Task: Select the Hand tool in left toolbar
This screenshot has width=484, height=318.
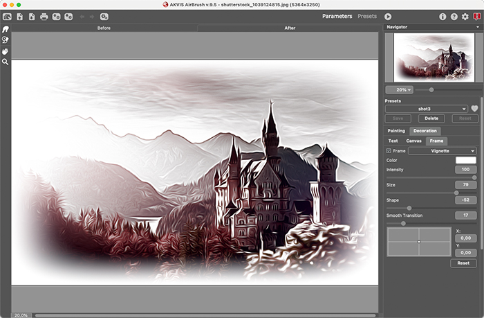Action: 6,51
